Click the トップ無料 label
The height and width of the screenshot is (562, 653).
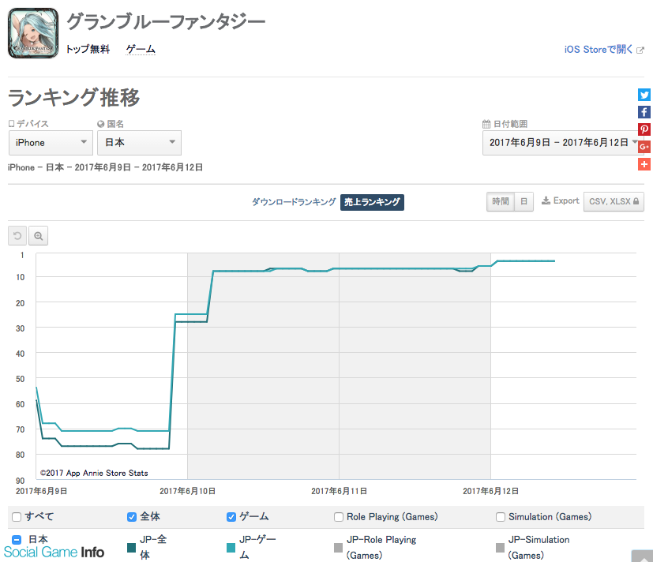coord(88,49)
